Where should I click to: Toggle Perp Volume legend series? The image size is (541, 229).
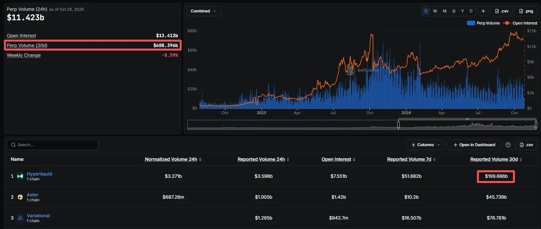click(484, 23)
